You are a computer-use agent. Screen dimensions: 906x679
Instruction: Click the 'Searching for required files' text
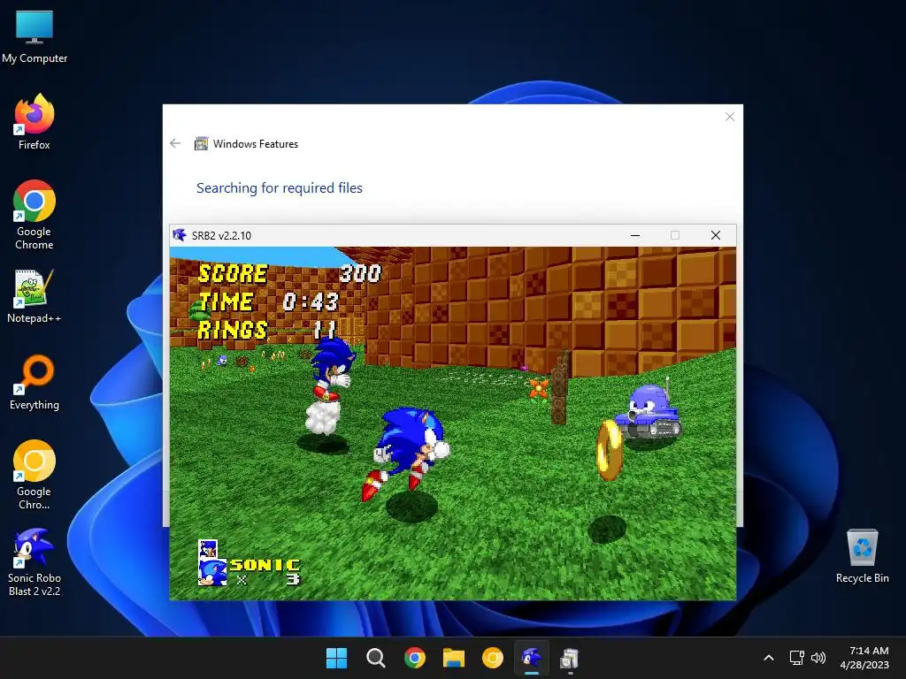pyautogui.click(x=279, y=188)
